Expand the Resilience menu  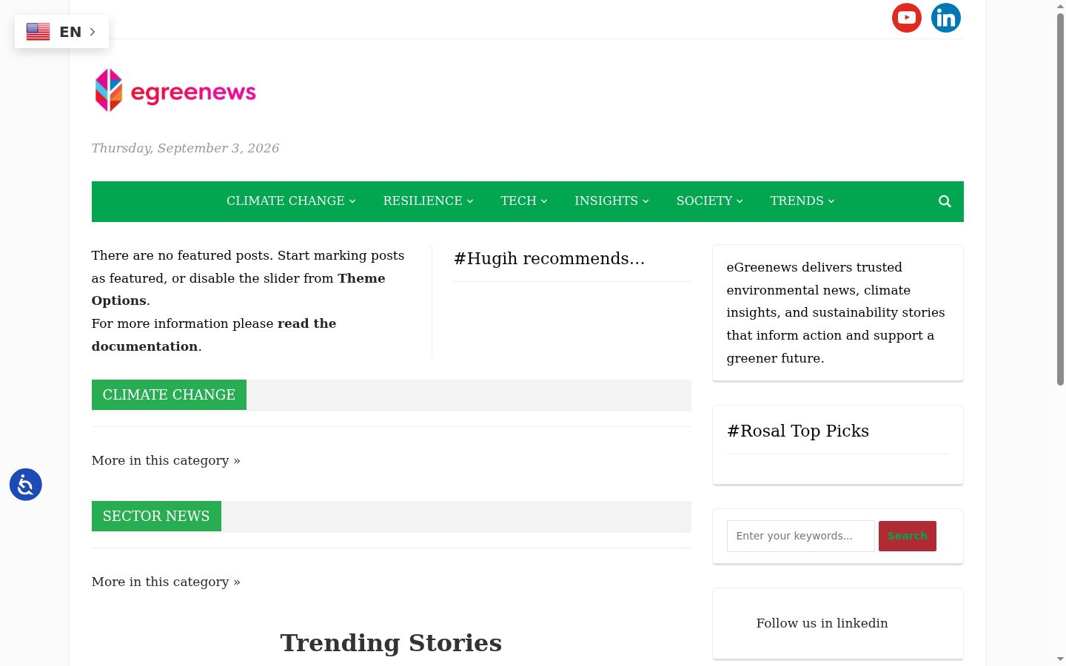428,201
